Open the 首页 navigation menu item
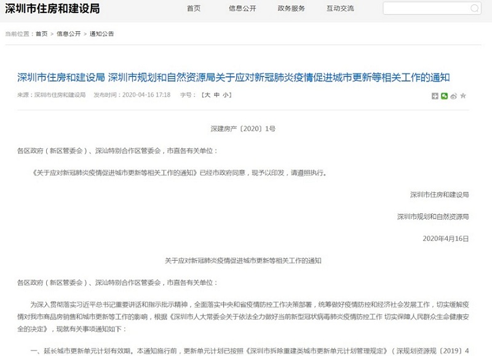492x356 pixels. (194, 9)
